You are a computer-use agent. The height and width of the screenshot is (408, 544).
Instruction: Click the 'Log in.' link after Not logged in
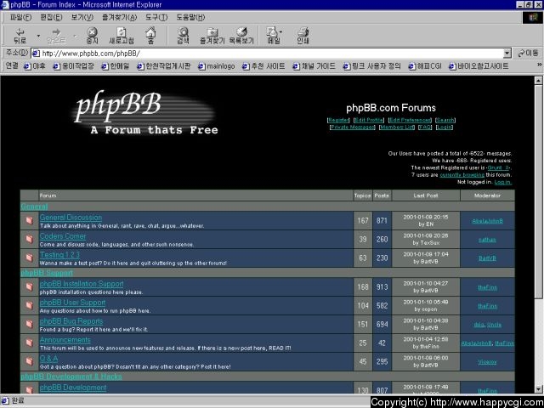502,182
